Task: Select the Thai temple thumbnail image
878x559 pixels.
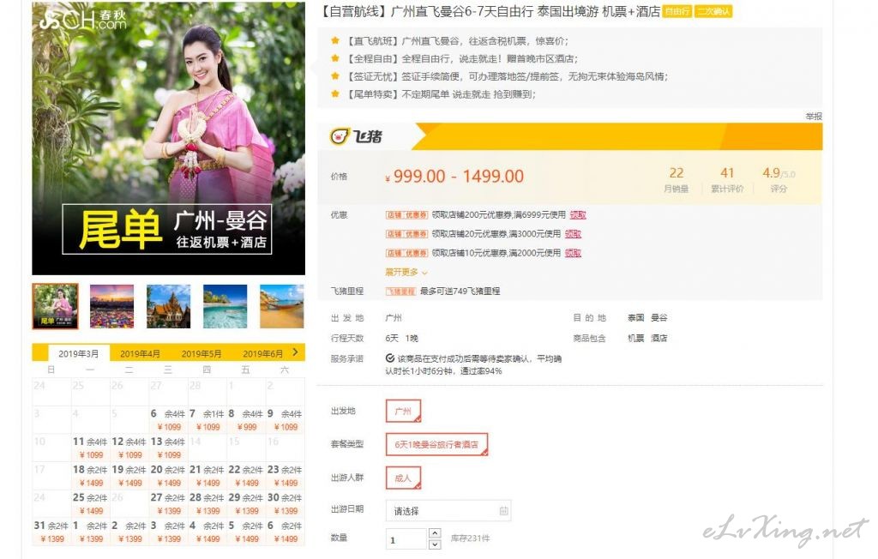Action: coord(169,306)
